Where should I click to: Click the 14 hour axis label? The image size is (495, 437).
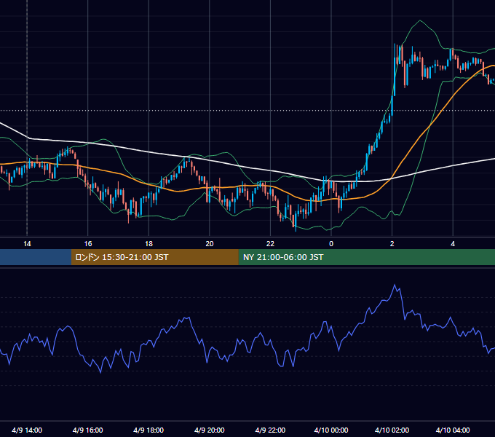pos(27,244)
